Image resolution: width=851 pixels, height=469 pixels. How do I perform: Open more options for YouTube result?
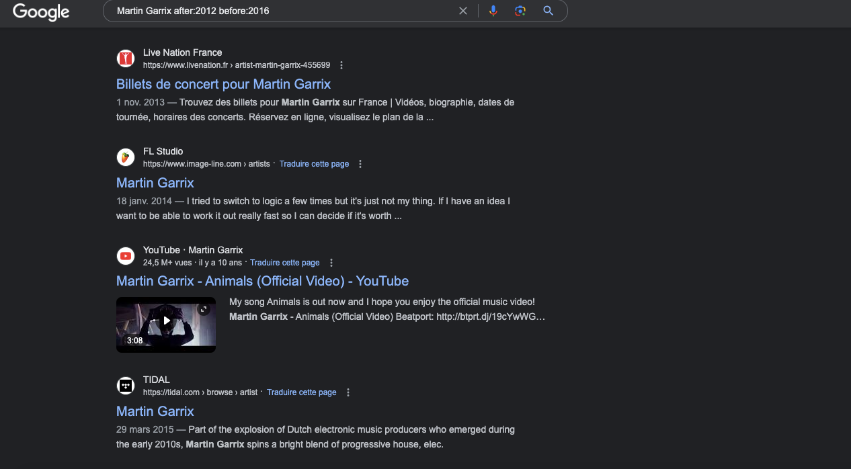tap(331, 263)
